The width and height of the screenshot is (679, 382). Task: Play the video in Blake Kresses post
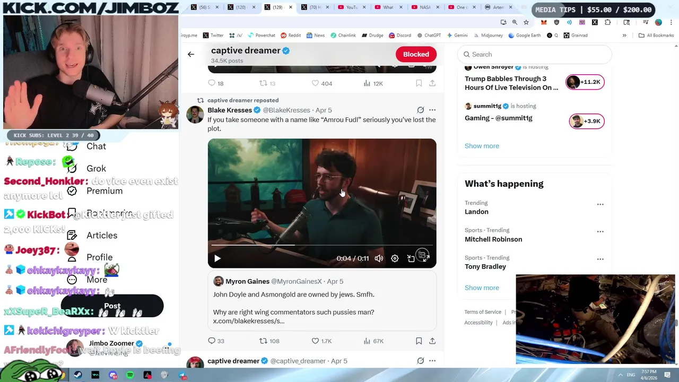pyautogui.click(x=217, y=258)
